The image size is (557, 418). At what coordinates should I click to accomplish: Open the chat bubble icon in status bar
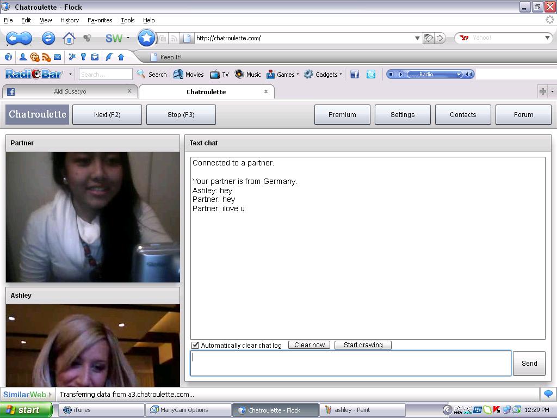(548, 394)
